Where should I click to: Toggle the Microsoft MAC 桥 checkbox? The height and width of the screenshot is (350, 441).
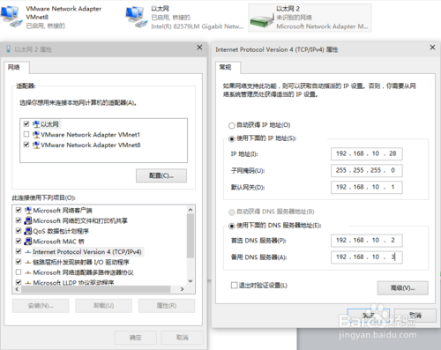click(19, 241)
